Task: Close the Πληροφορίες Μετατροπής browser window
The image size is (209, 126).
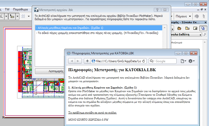Action: point(193,53)
